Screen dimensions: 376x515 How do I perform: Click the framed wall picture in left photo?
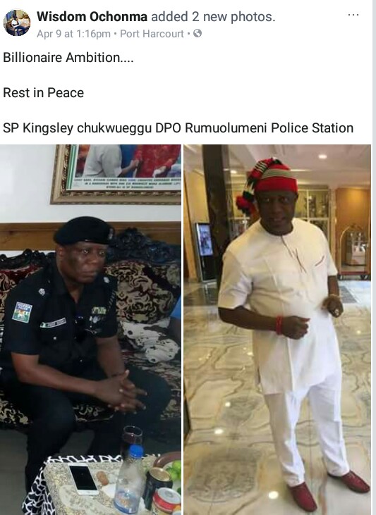pyautogui.click(x=116, y=174)
